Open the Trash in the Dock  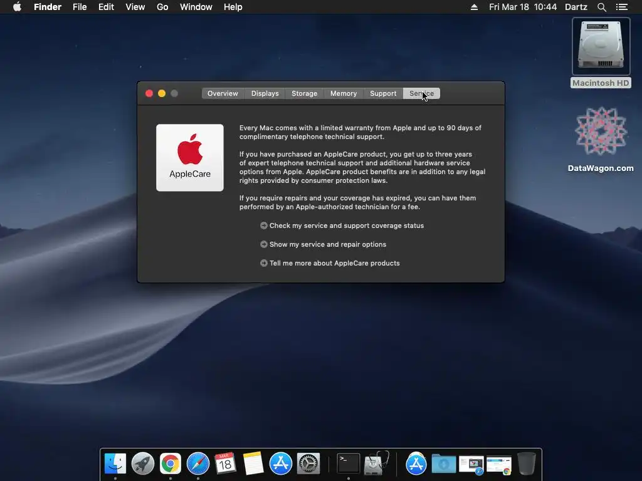pos(527,463)
